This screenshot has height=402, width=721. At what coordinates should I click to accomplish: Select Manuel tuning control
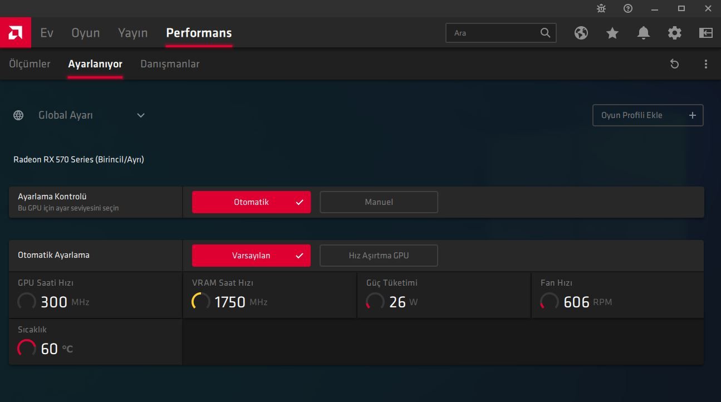379,202
